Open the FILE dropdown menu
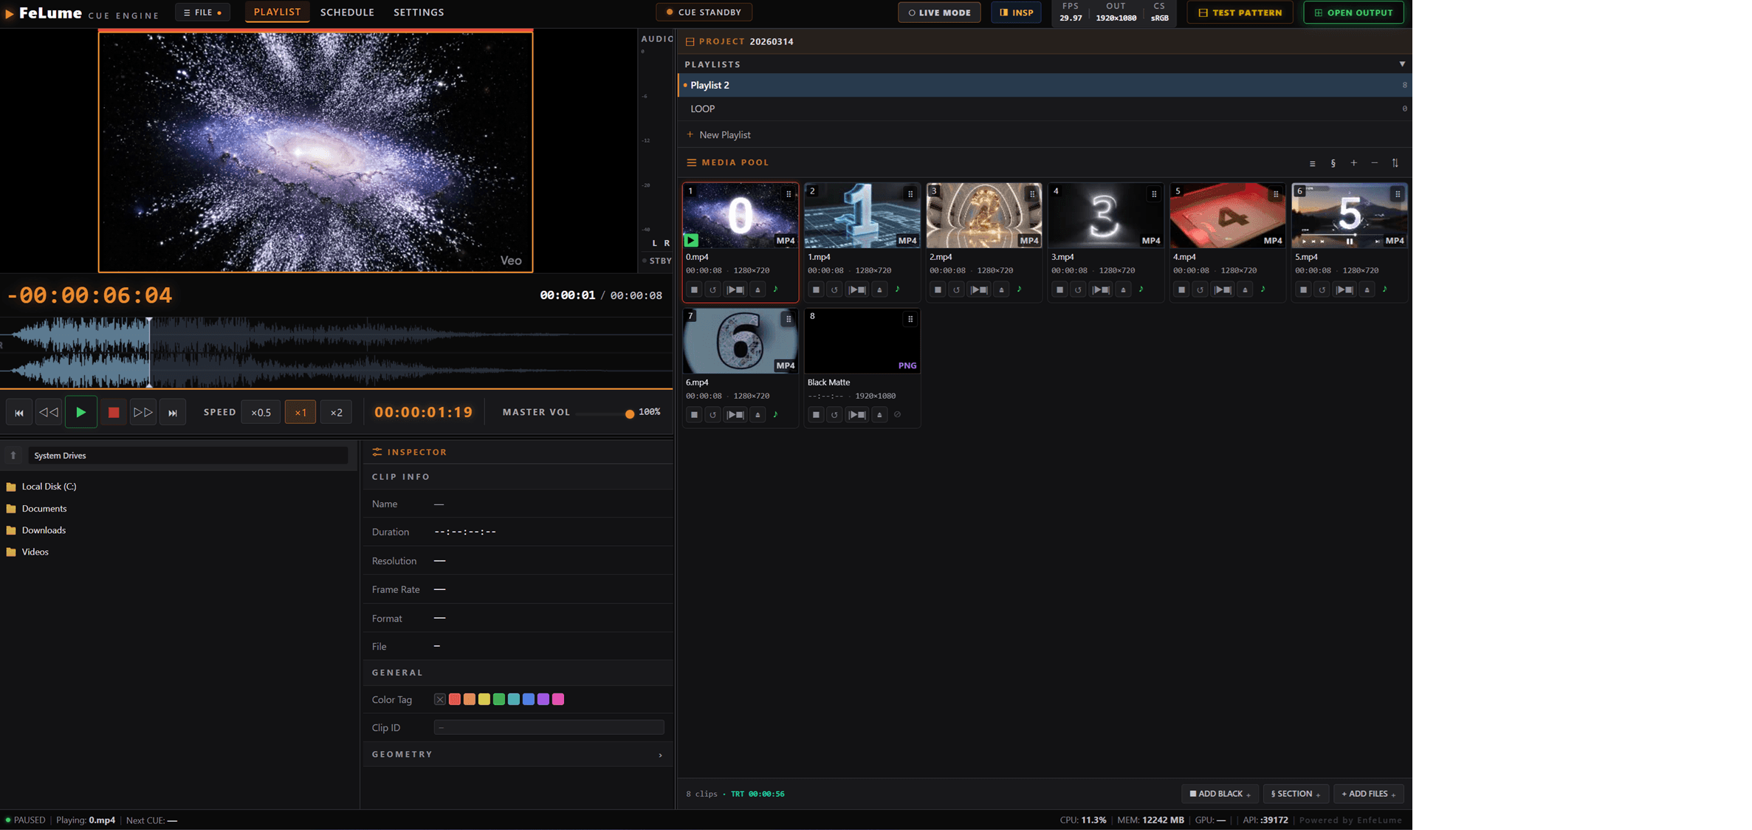 [202, 12]
